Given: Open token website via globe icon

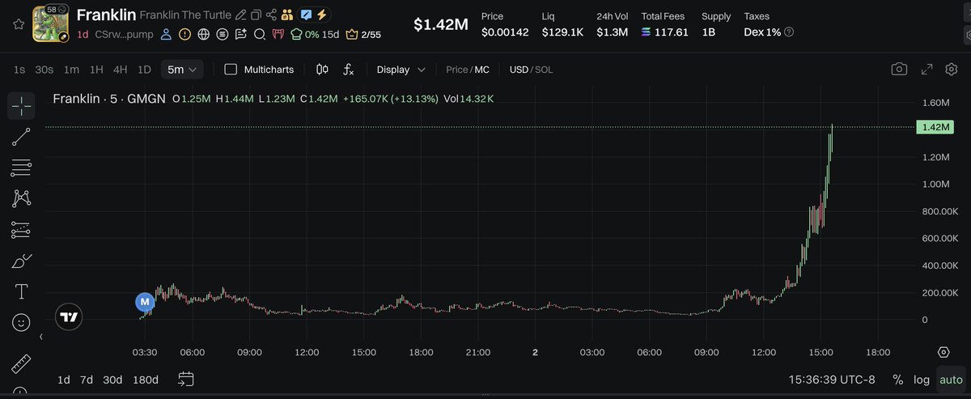Looking at the screenshot, I should point(203,34).
